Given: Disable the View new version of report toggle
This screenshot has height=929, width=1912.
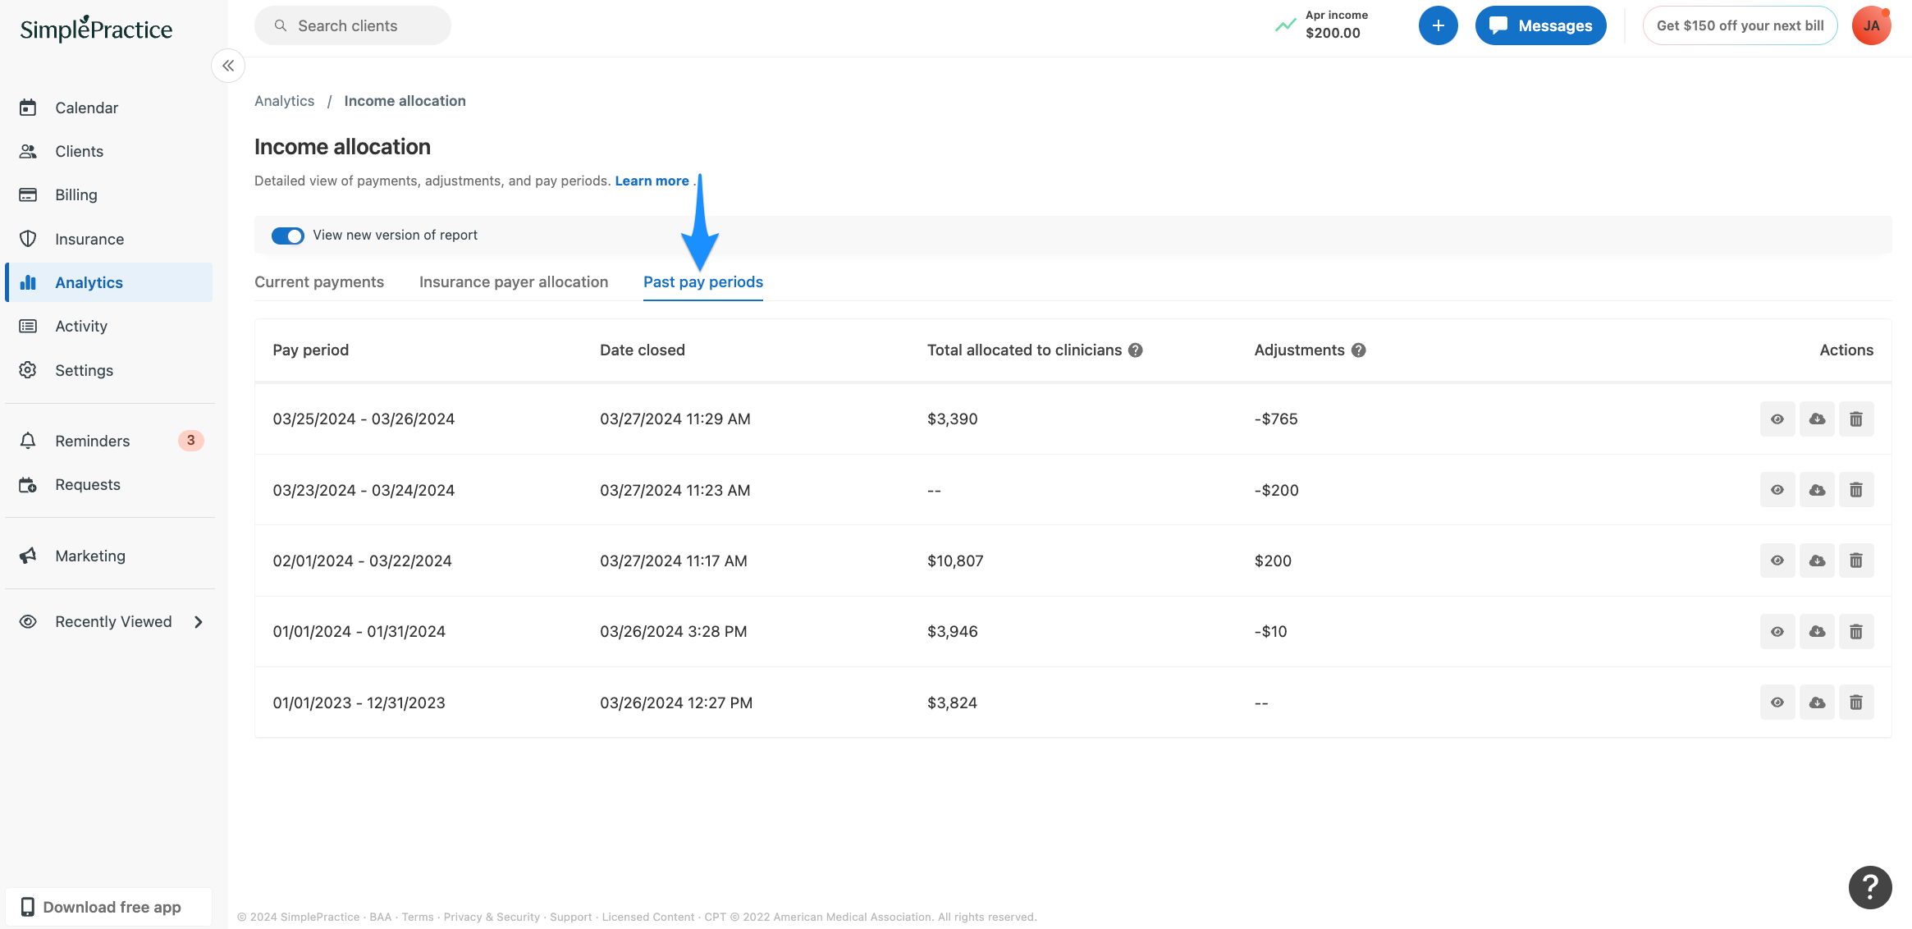Looking at the screenshot, I should 287,236.
